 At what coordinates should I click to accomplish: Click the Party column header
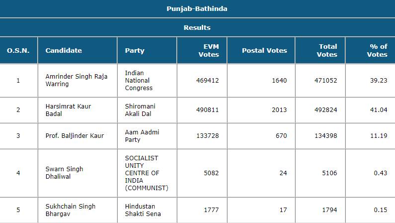(135, 50)
